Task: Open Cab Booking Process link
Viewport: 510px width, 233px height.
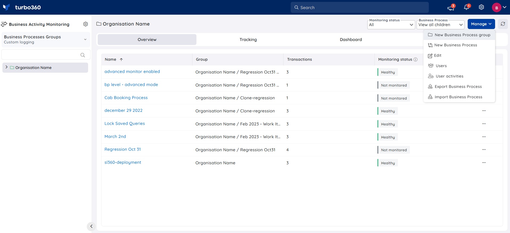Action: click(x=126, y=98)
